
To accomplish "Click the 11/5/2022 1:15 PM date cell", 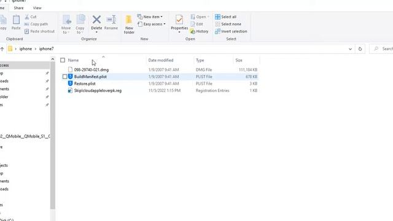I will [x=165, y=91].
